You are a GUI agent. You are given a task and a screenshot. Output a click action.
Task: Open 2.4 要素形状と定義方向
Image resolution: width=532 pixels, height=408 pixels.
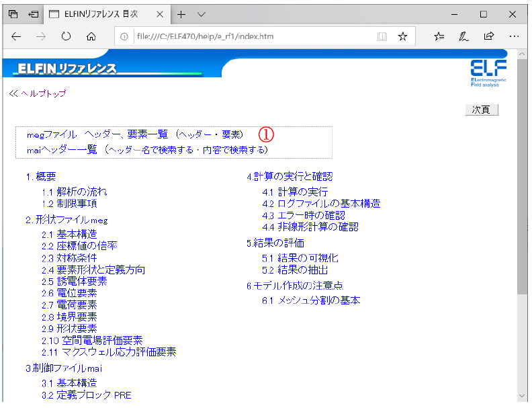[93, 270]
